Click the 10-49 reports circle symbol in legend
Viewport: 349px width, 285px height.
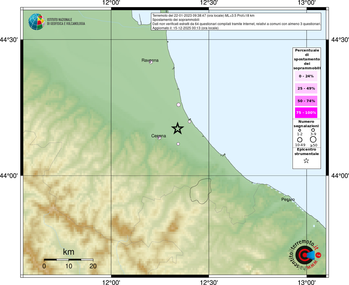click(x=300, y=140)
